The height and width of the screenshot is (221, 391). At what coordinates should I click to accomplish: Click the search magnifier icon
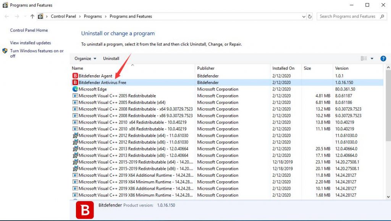[x=382, y=16]
